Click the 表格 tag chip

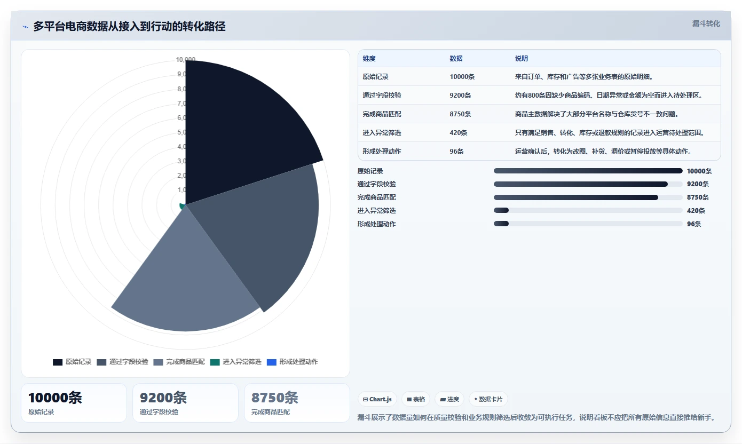pyautogui.click(x=416, y=399)
